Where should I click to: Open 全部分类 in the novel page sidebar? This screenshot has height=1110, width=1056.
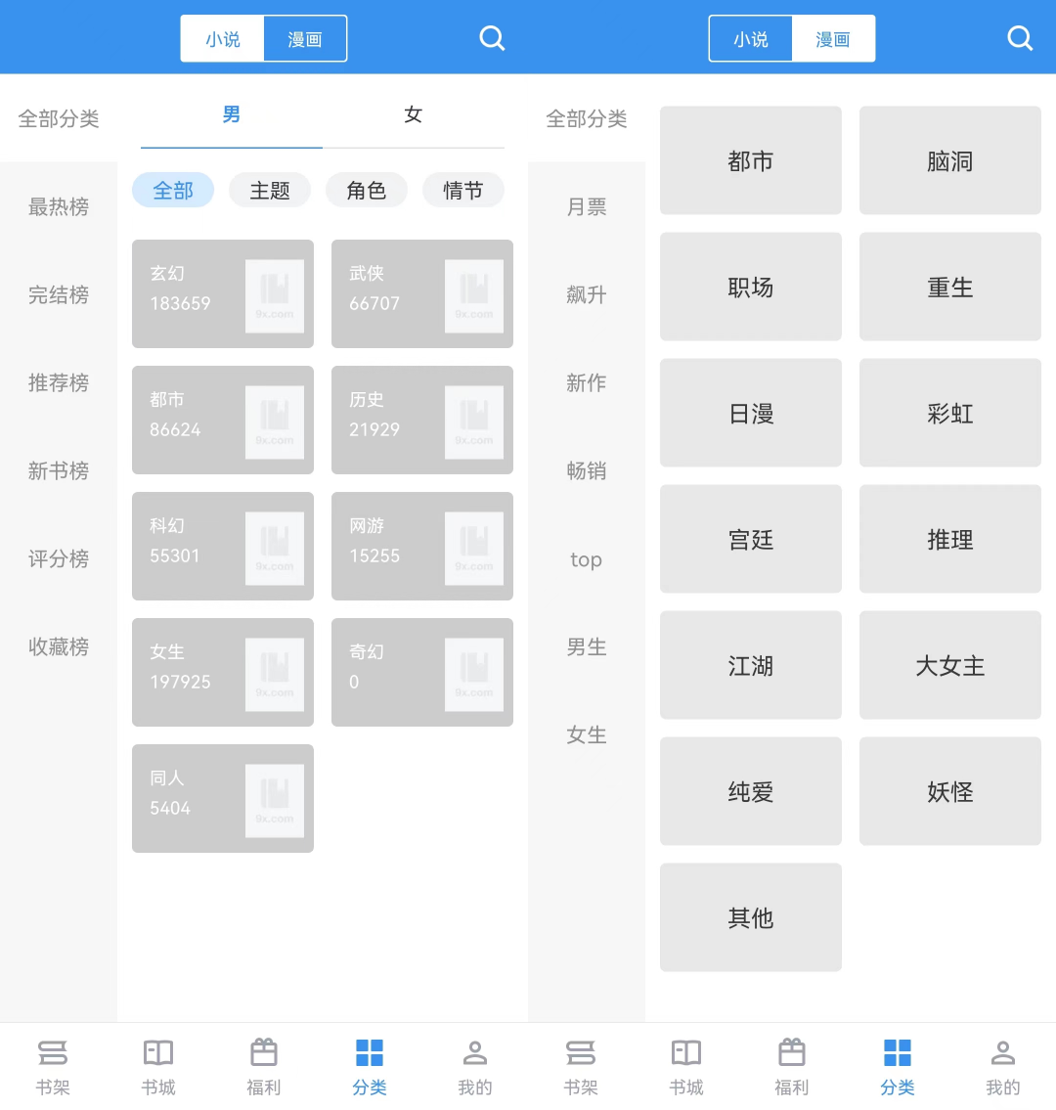[59, 119]
